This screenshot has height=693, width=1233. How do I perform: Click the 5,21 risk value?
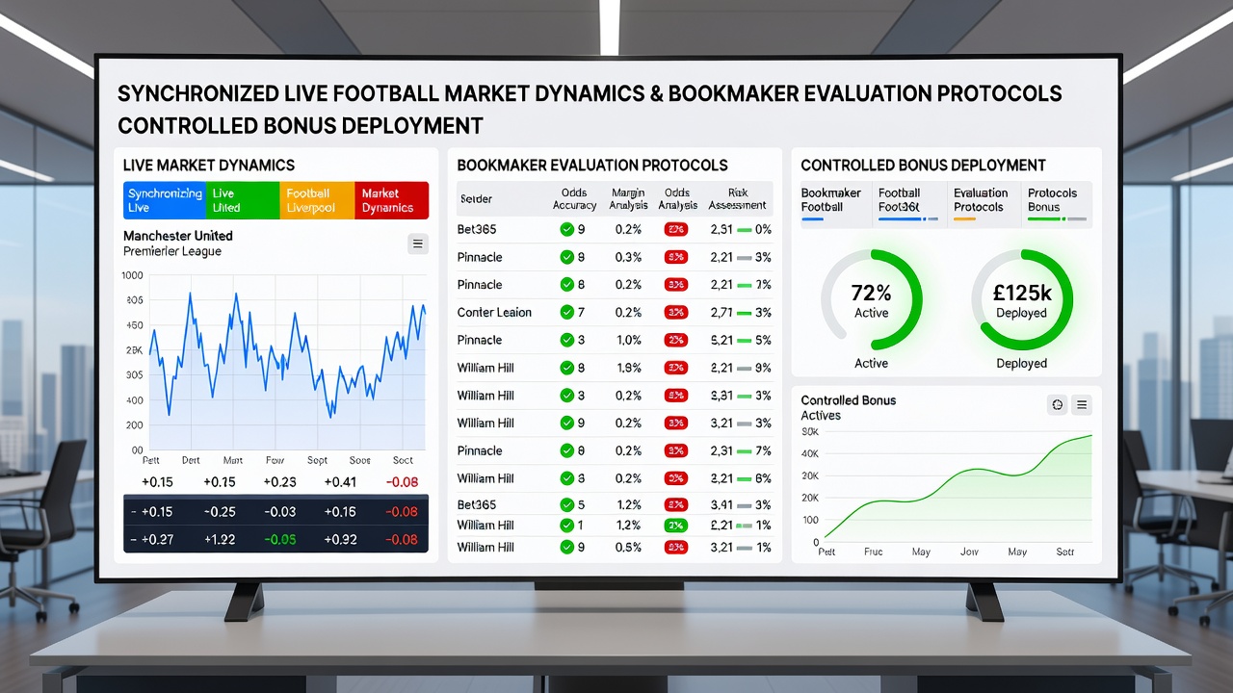click(721, 341)
